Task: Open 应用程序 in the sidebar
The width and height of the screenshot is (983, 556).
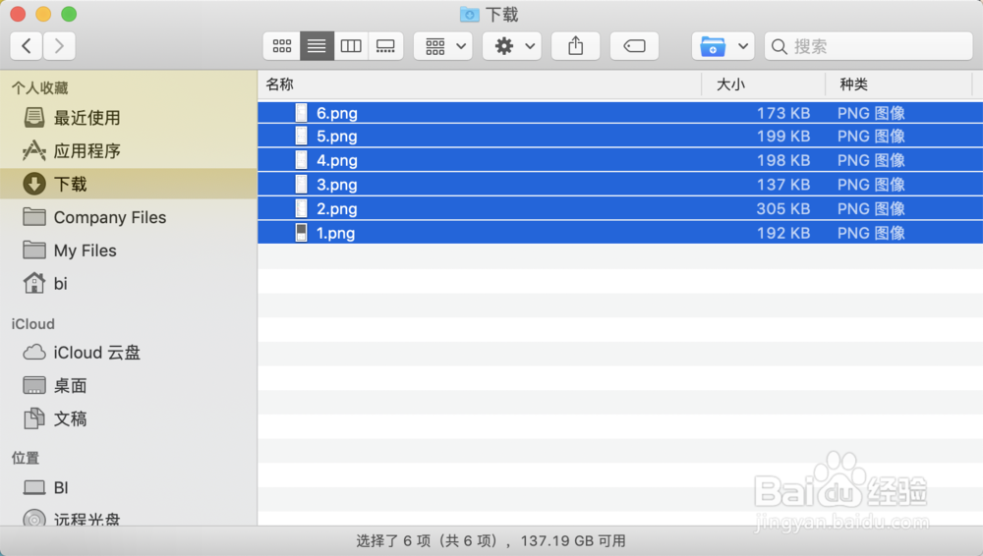Action: coord(129,150)
